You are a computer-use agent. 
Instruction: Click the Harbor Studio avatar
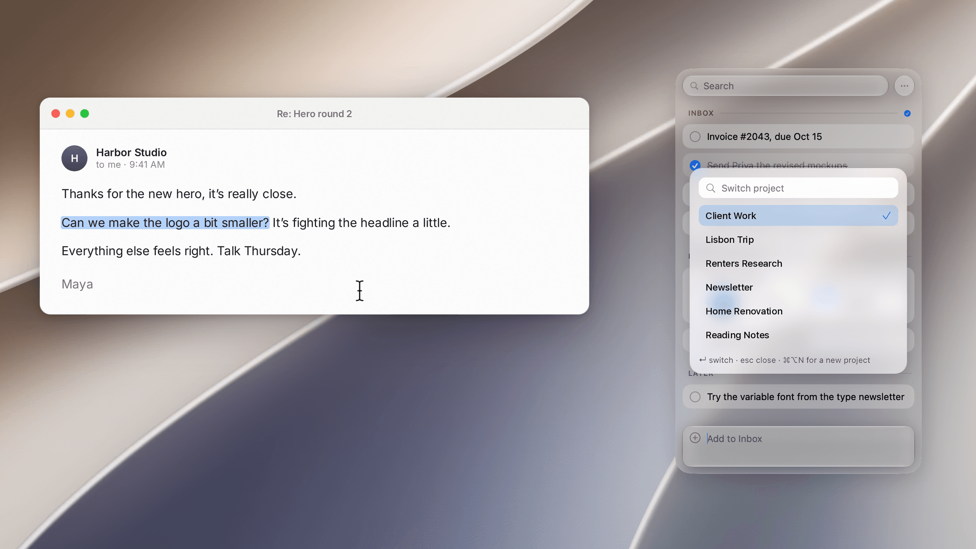[x=74, y=158]
